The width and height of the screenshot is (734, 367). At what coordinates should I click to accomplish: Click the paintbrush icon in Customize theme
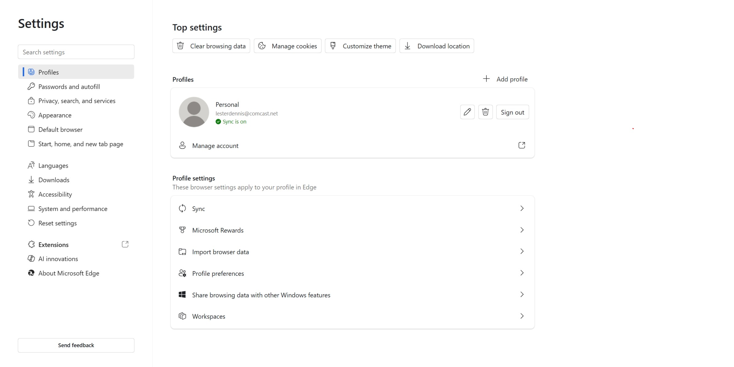click(x=333, y=46)
